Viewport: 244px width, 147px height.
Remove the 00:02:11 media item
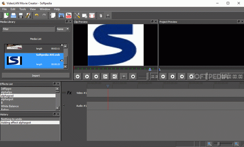pos(62,45)
